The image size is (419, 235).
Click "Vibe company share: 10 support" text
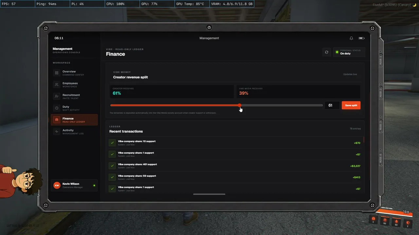[137, 141]
